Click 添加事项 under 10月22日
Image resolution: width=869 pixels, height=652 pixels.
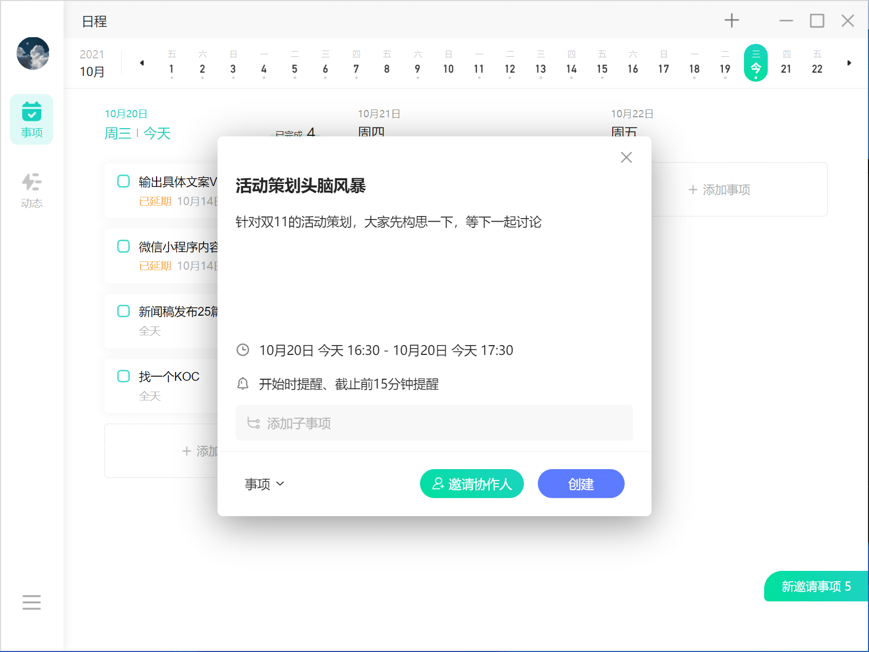[x=719, y=190]
